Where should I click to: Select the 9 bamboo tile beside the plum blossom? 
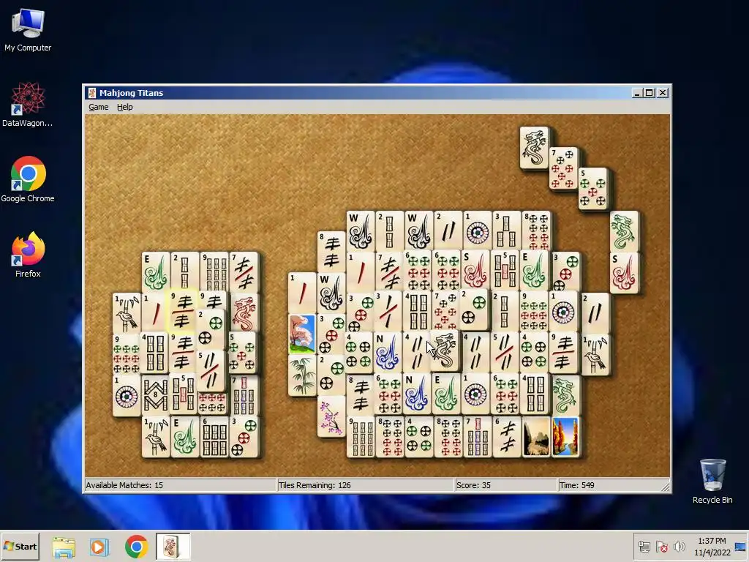click(361, 436)
